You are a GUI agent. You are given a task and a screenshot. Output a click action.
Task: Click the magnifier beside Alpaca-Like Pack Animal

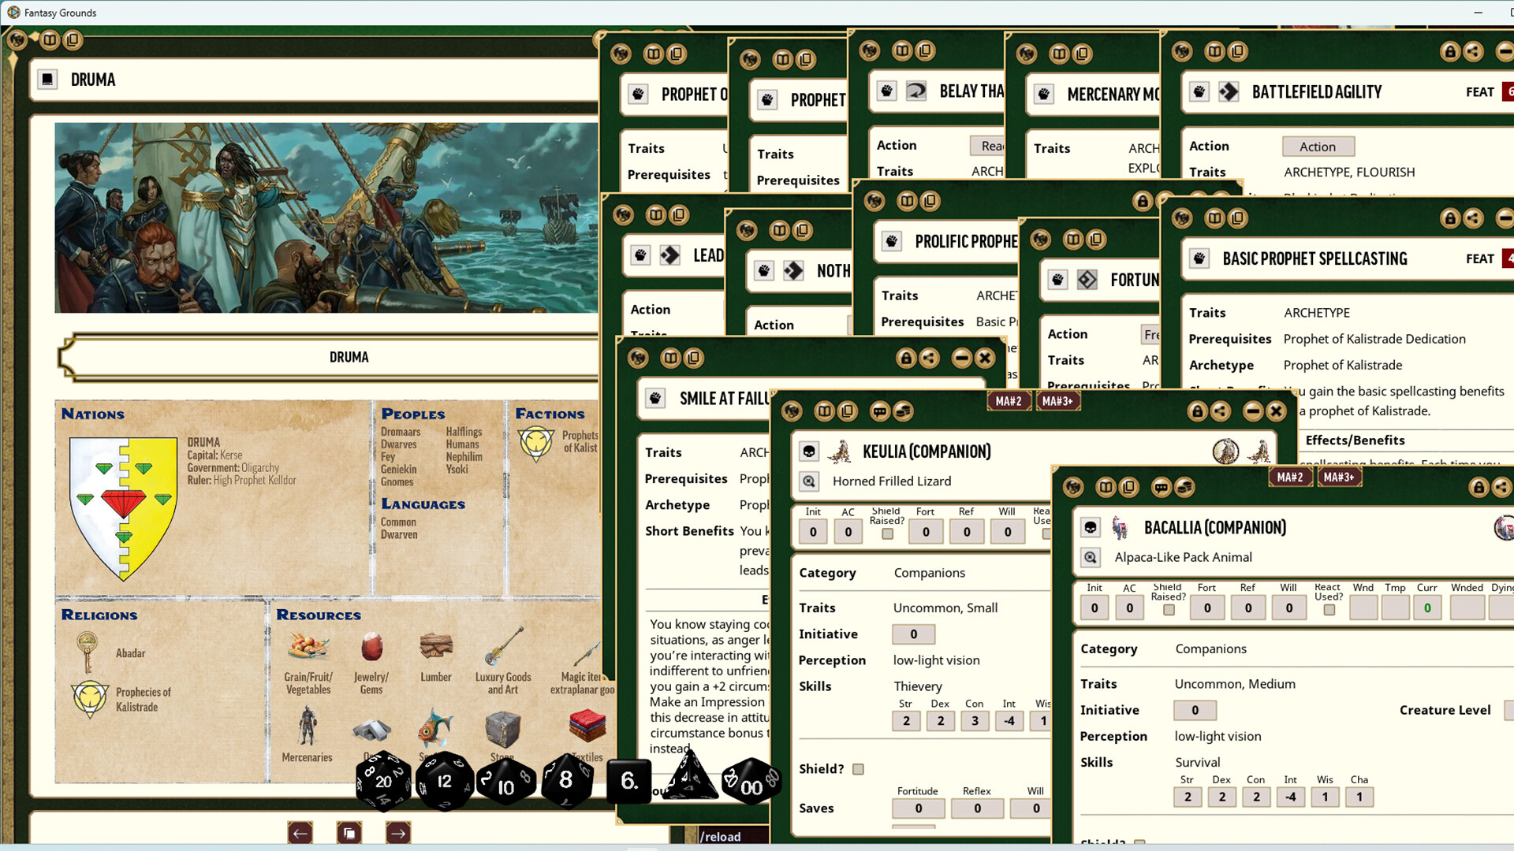(1091, 557)
